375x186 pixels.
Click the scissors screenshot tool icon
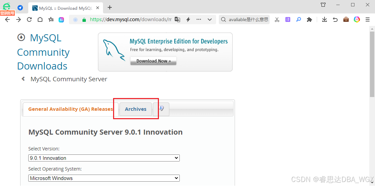277,19
